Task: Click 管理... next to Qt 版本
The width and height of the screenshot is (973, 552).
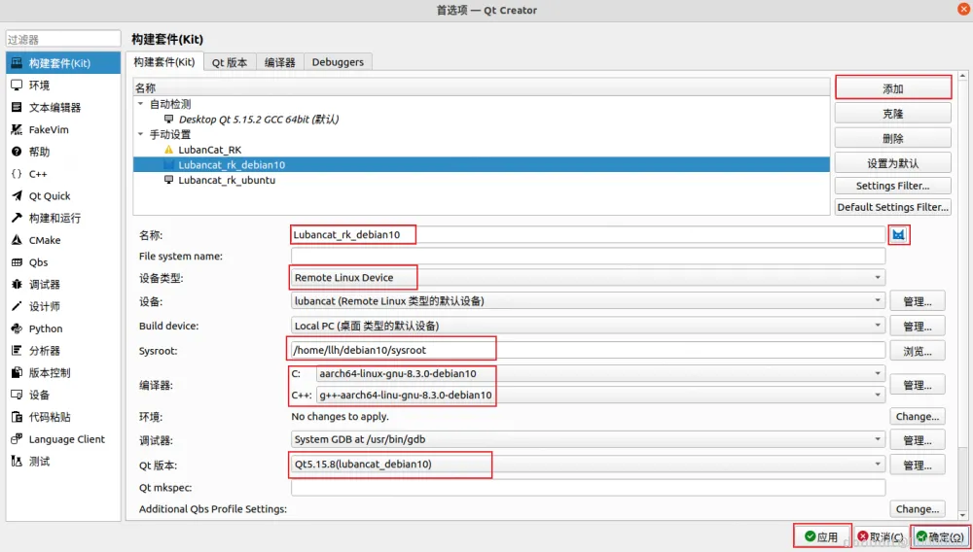Action: (x=918, y=466)
